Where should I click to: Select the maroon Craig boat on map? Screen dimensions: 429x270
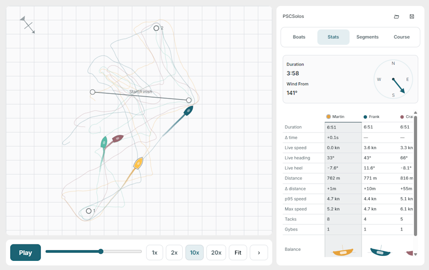(x=118, y=138)
